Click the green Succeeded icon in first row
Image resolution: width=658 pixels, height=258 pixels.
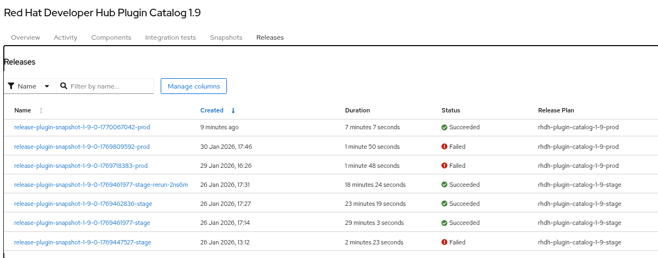[444, 127]
